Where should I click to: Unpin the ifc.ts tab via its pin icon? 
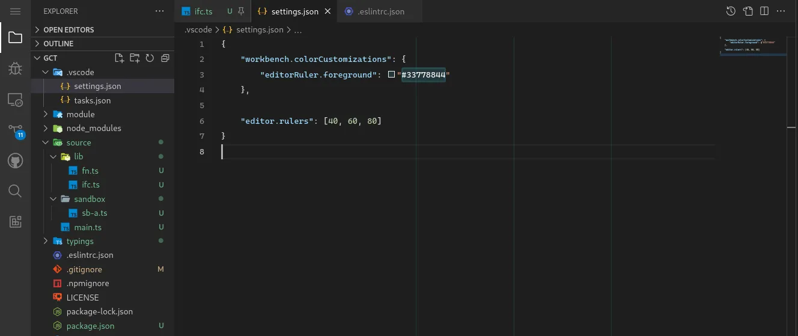click(241, 11)
